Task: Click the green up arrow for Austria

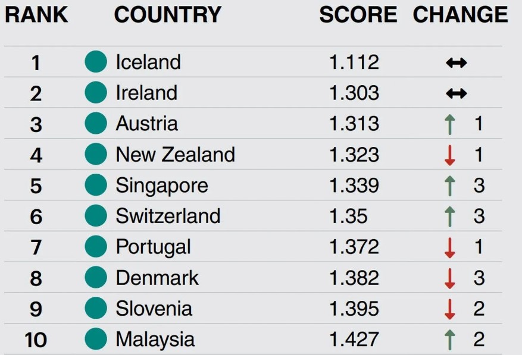Action: [x=450, y=124]
